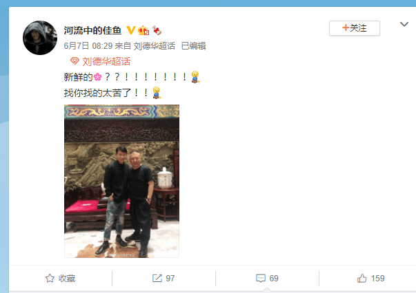
Task: Click the 收藏 favorite label
Action: pyautogui.click(x=67, y=278)
